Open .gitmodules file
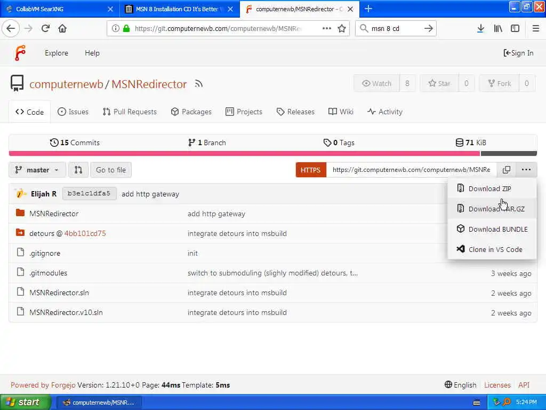546x410 pixels. (x=49, y=273)
